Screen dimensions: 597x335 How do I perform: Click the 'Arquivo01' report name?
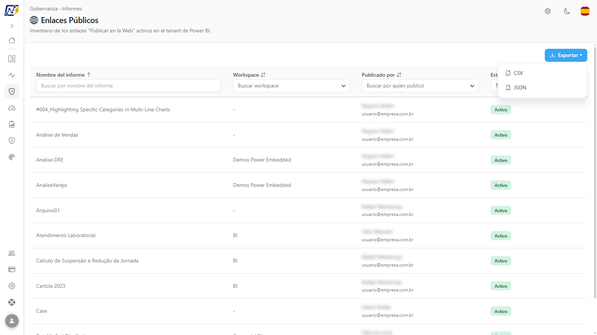(48, 210)
